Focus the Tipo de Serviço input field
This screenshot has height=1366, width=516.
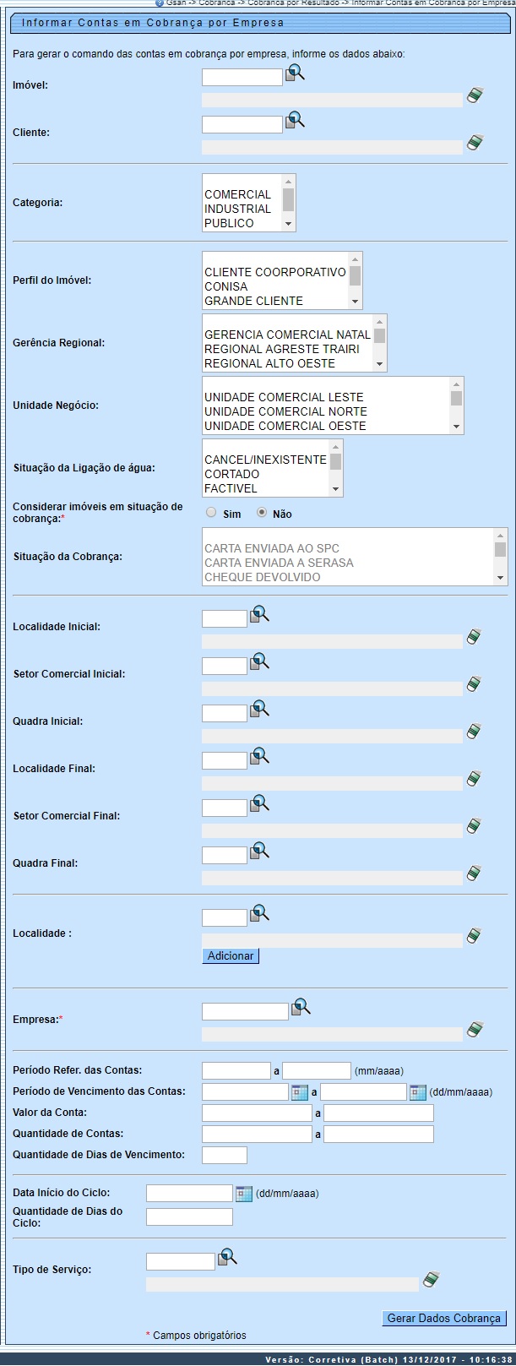(181, 1261)
